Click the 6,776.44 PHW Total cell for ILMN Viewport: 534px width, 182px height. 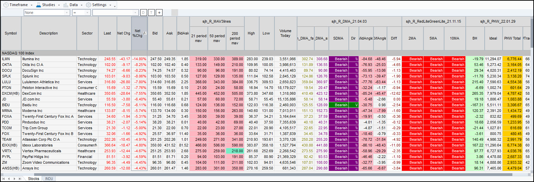[512, 59]
